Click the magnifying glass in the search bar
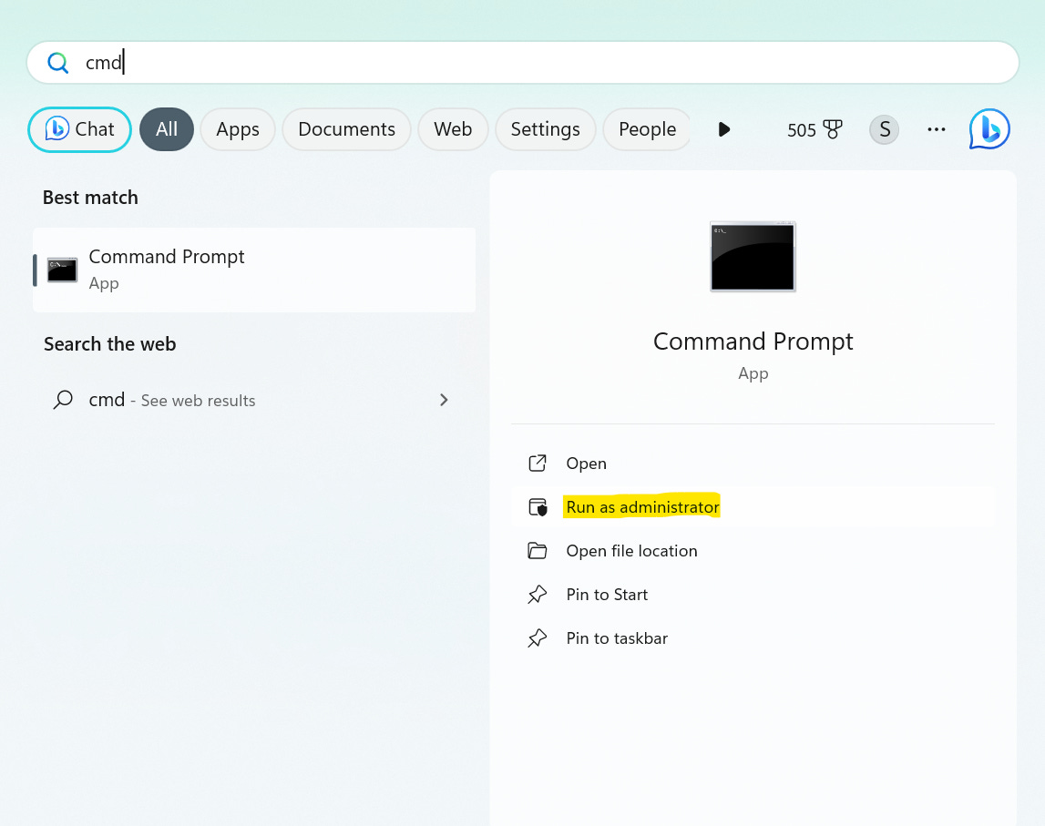 pos(57,62)
